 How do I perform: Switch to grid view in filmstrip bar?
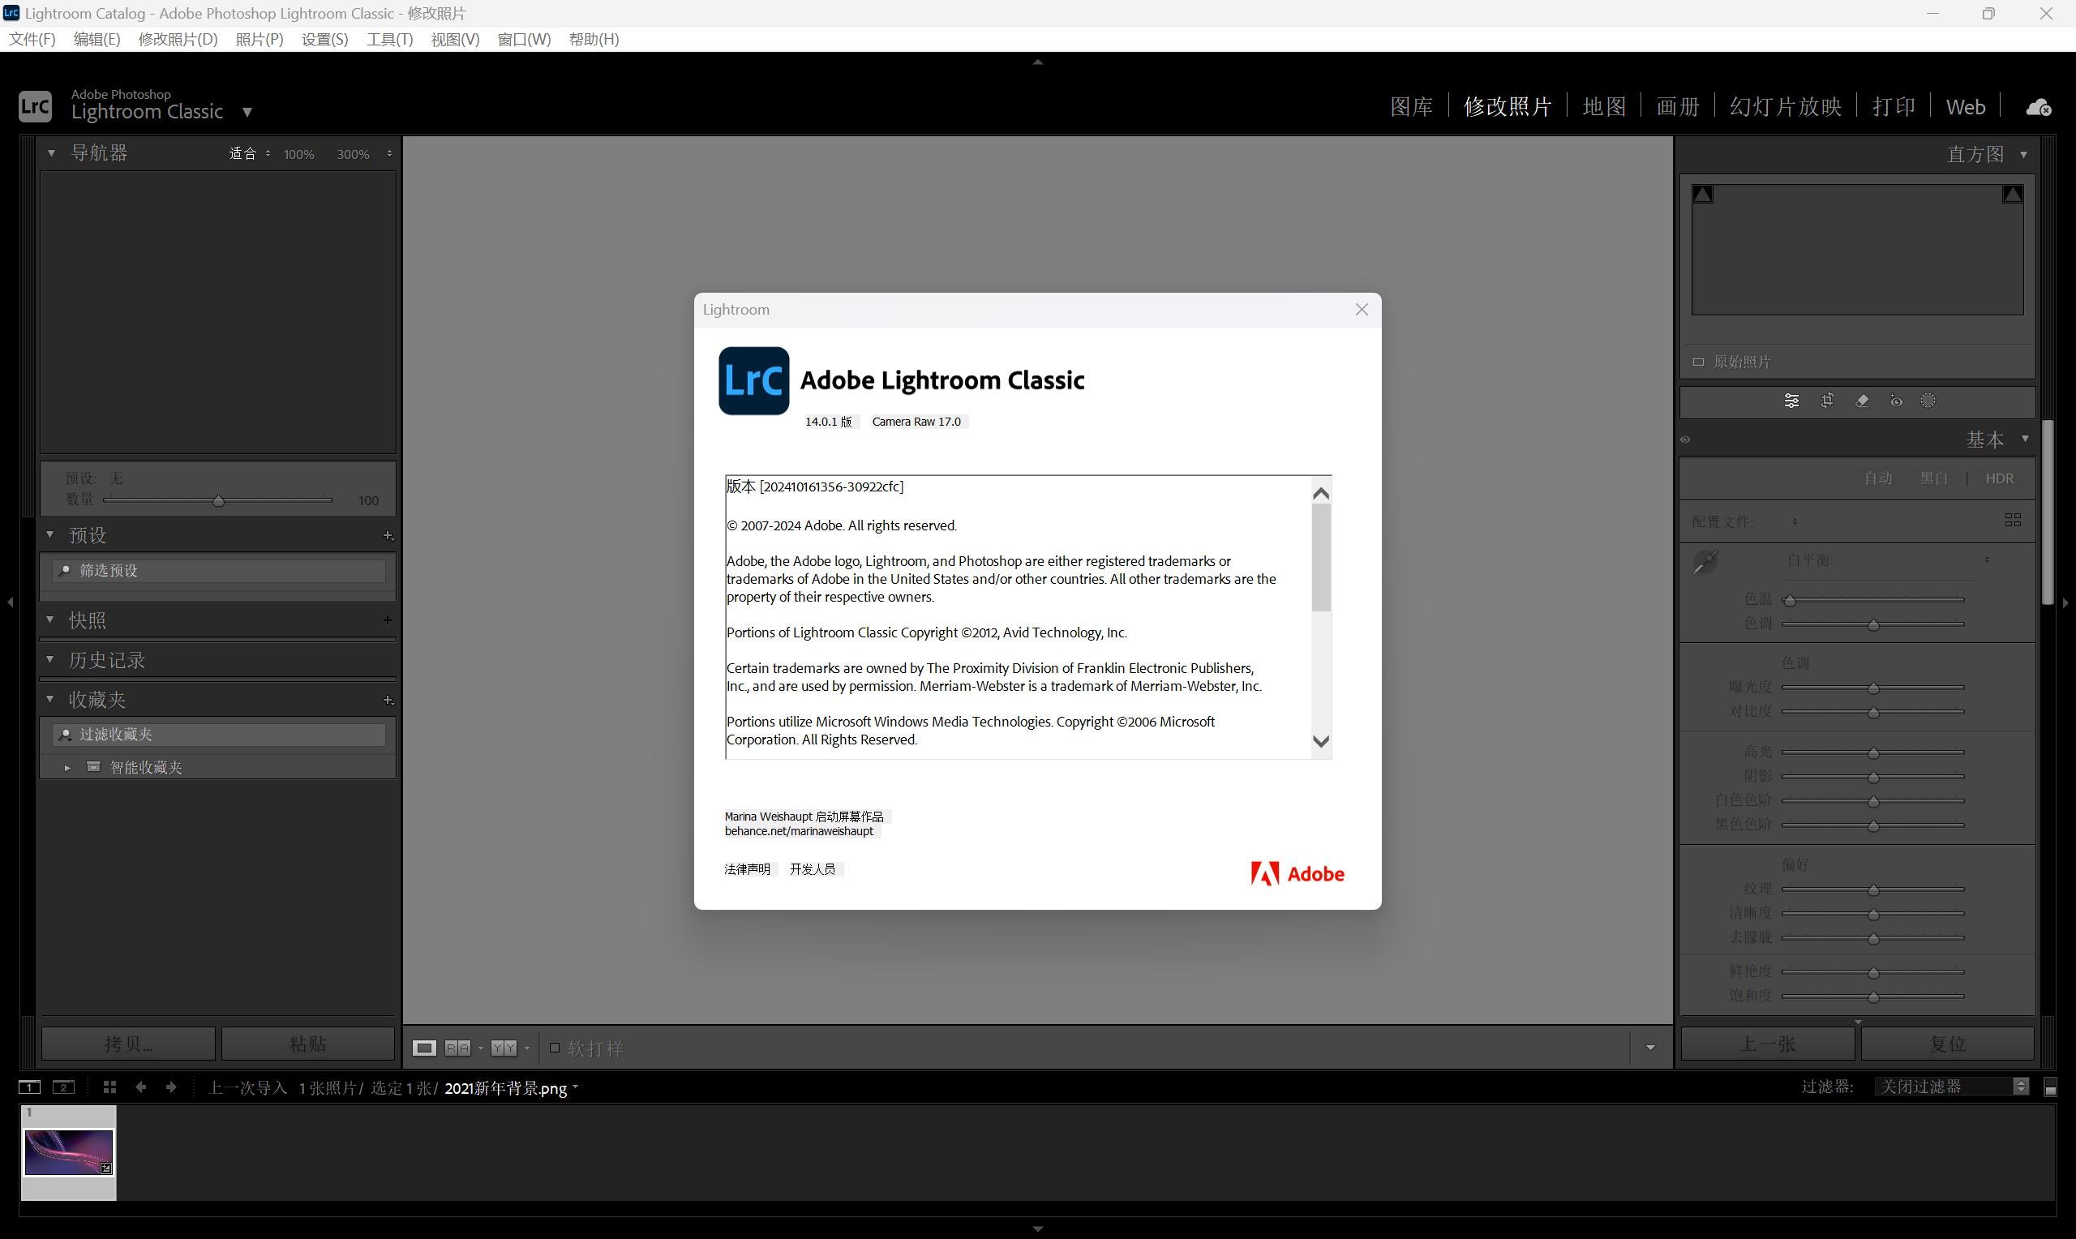109,1087
